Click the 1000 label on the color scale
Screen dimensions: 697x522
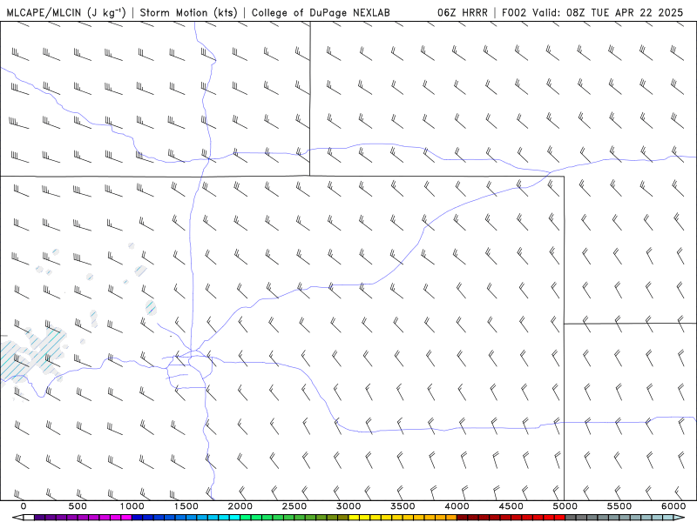coord(132,506)
